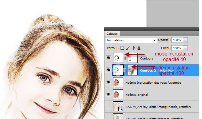Show AASPN_ArtPlayPaletteAmongFriends_Transfer1 layer

pyautogui.click(x=108, y=106)
